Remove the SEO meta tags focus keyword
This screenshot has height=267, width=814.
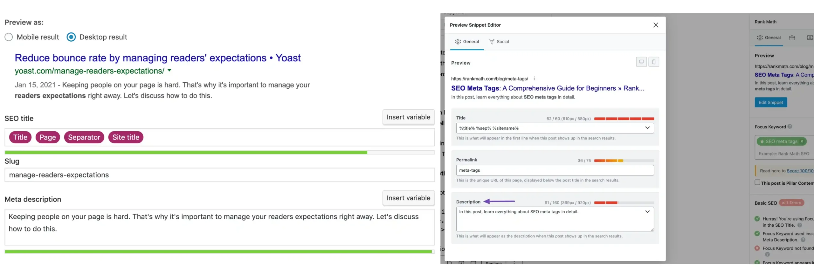point(802,141)
